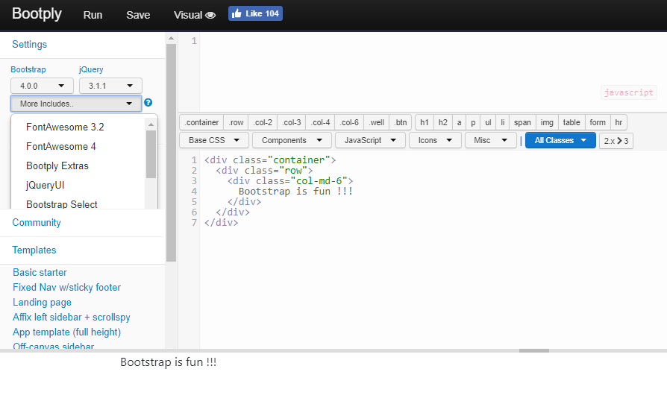
Task: Open the Bootstrap 4.0.0 version dropdown
Action: pyautogui.click(x=42, y=86)
